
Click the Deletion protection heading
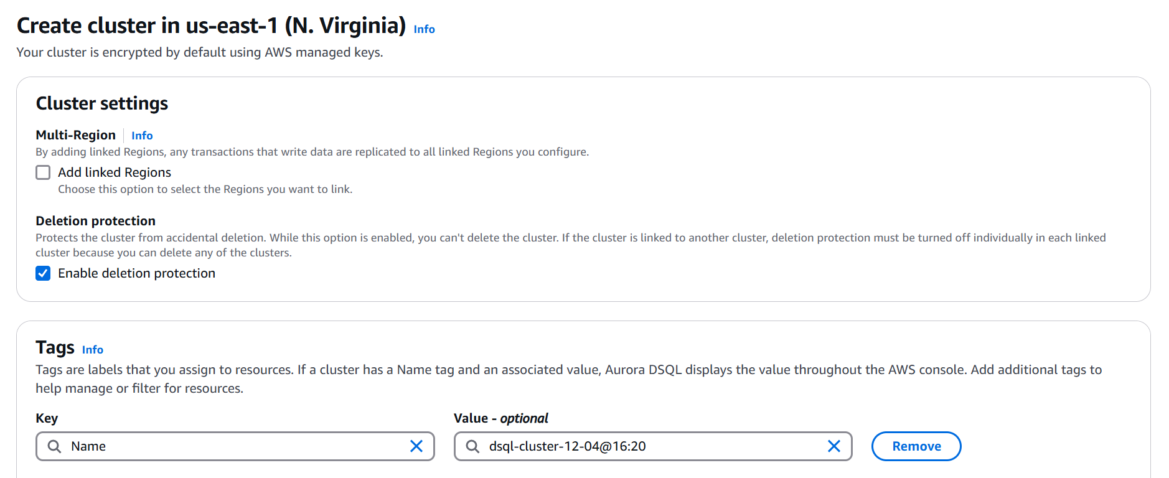coord(95,221)
